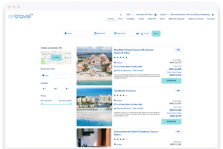Click location pin in destination field

pos(66,33)
